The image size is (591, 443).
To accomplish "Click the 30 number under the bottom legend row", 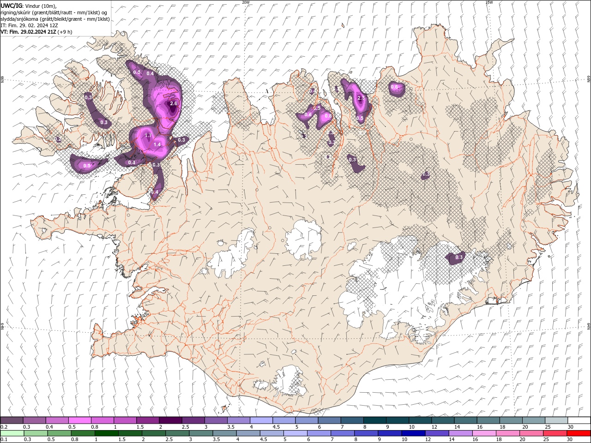I will click(x=571, y=440).
